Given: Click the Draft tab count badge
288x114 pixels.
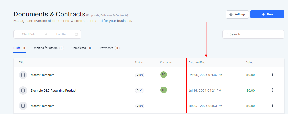Looking at the screenshot, I should [x=24, y=48].
